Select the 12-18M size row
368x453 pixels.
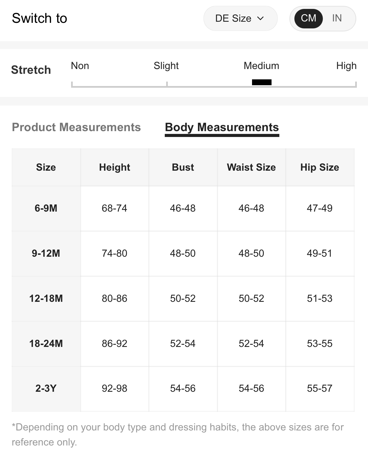183,298
